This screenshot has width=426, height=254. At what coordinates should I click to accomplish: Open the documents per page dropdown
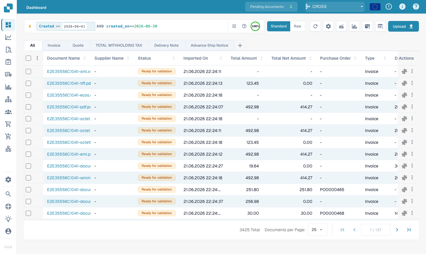click(x=318, y=230)
